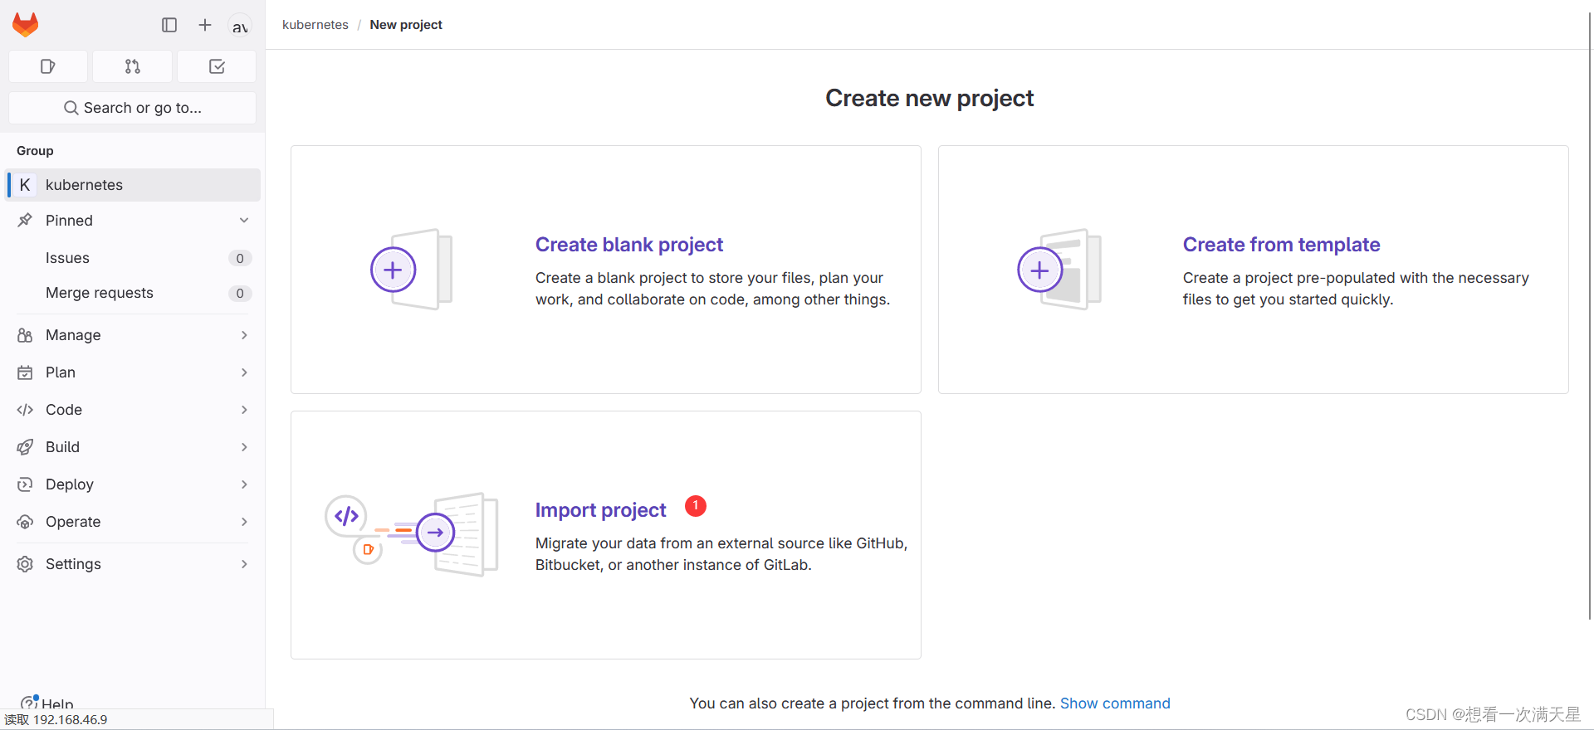Open the Plan menu item
Screen dimensions: 1594x730
[x=133, y=372]
